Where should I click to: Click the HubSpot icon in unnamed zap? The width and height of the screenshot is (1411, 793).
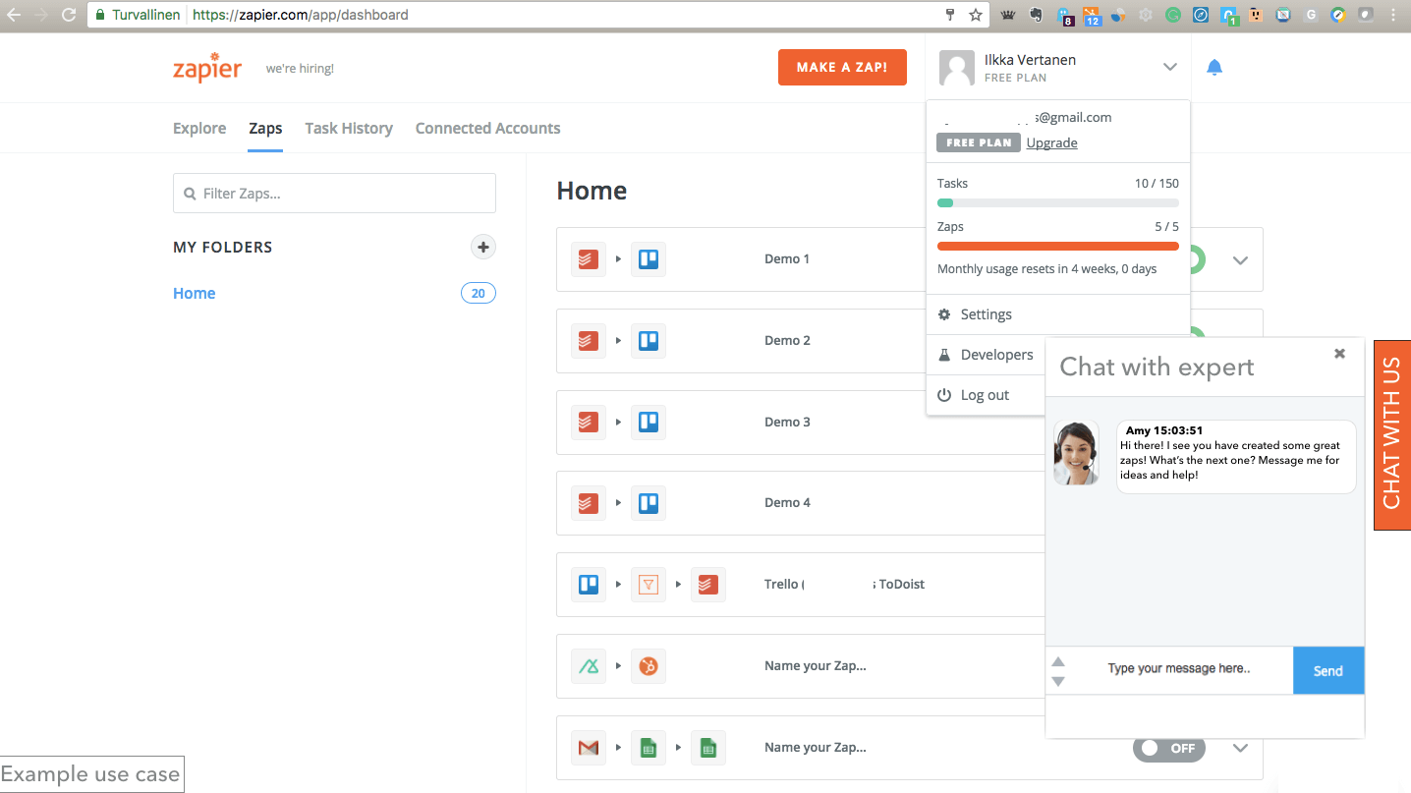(648, 666)
